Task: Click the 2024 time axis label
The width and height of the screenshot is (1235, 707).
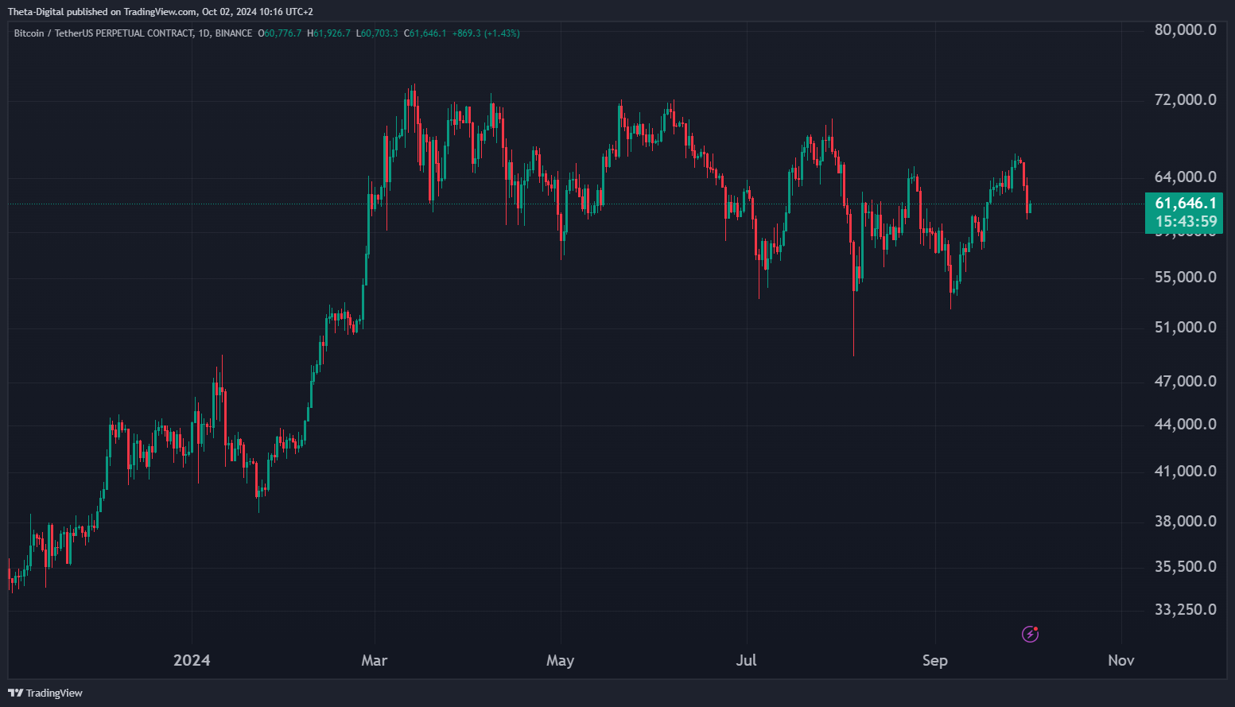Action: click(x=192, y=660)
